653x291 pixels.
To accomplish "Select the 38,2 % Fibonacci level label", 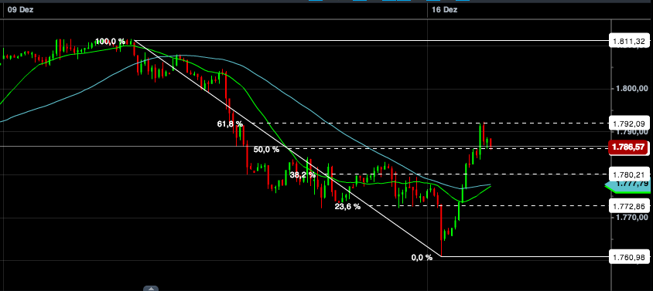I will click(303, 175).
